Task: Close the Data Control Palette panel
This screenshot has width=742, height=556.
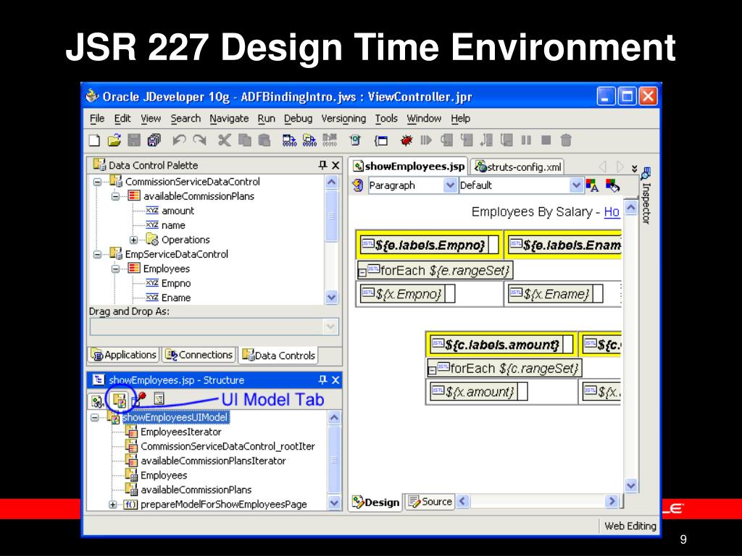Action: 335,166
